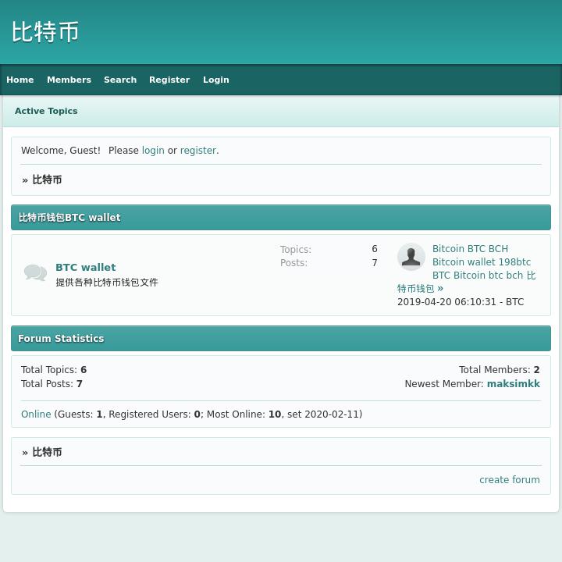The image size is (562, 562).
Task: Click the create forum link
Action: (x=509, y=480)
